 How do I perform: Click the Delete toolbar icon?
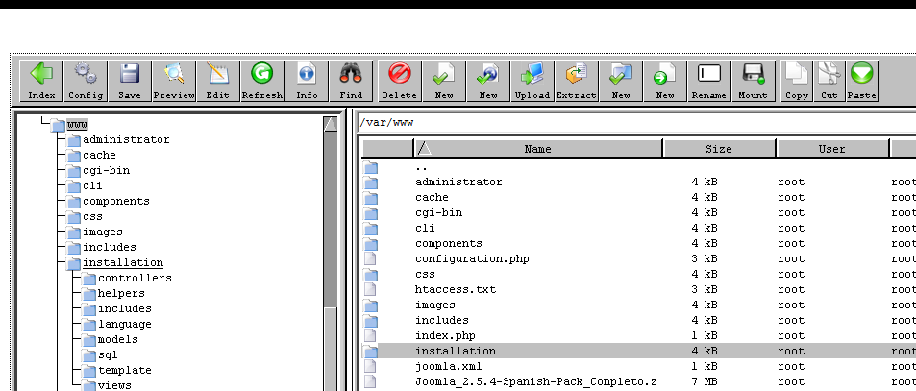pyautogui.click(x=399, y=81)
